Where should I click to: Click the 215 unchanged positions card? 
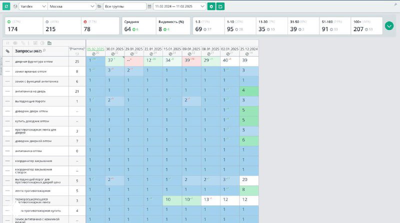tap(62, 26)
